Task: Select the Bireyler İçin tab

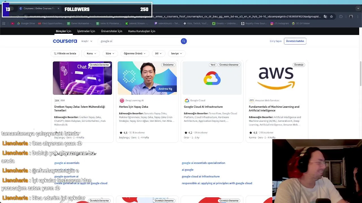Action: (x=63, y=31)
